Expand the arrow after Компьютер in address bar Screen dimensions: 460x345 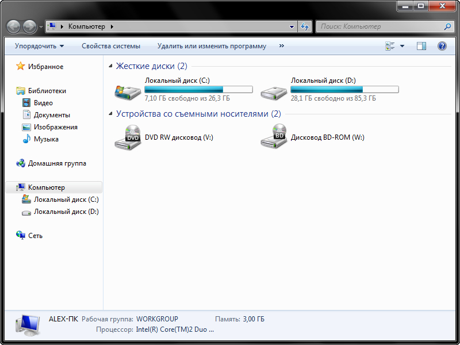point(112,26)
